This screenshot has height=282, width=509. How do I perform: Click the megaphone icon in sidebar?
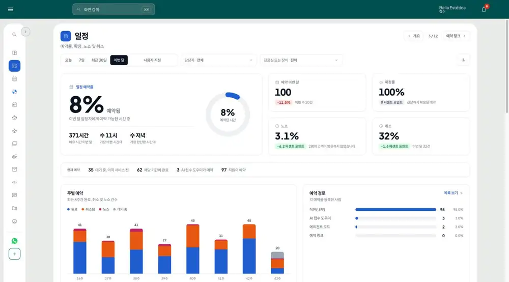[x=14, y=182]
